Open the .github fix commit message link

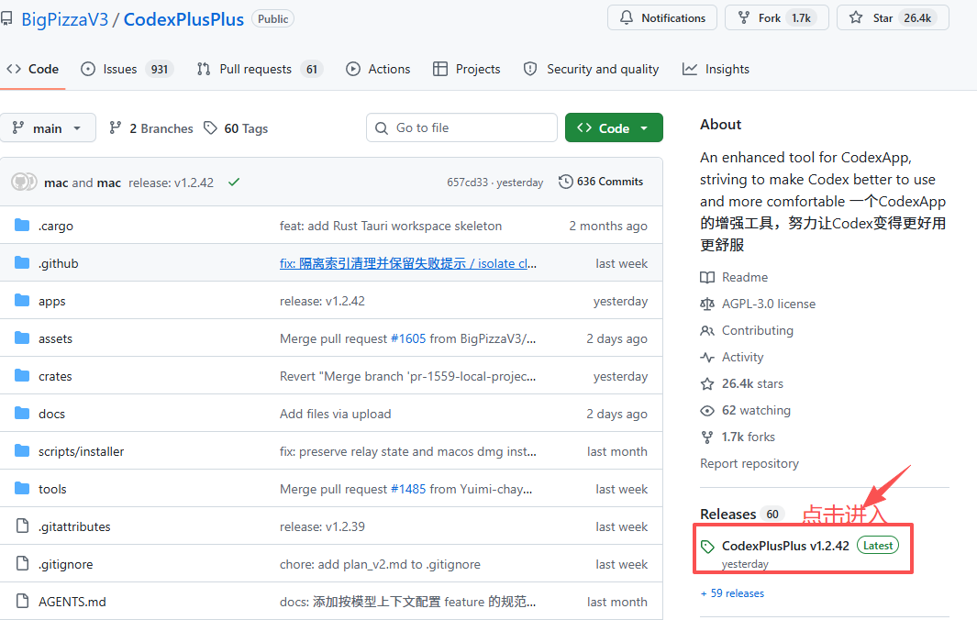(x=408, y=263)
